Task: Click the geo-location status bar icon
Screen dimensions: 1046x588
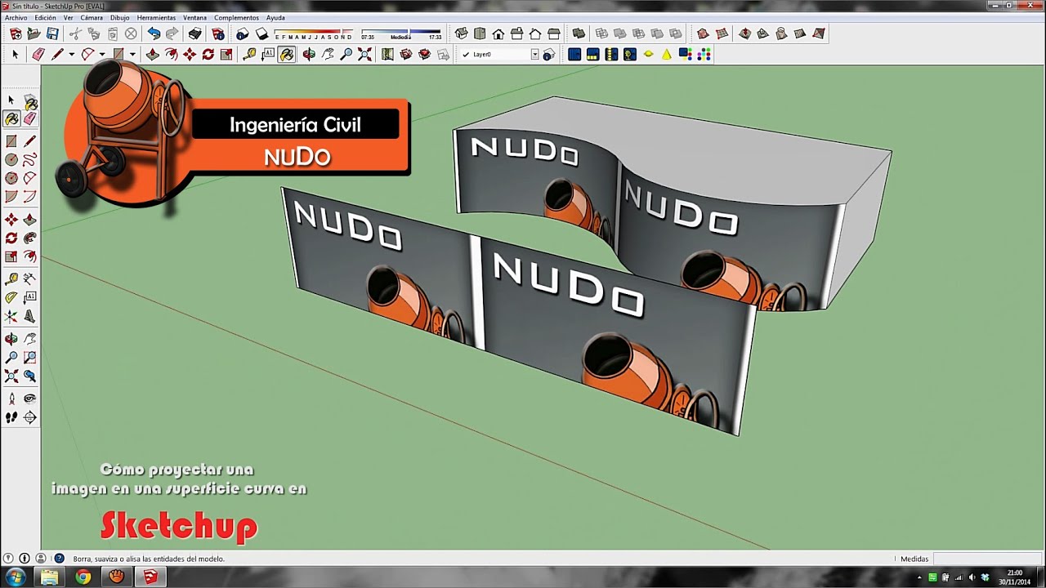Action: (10, 559)
